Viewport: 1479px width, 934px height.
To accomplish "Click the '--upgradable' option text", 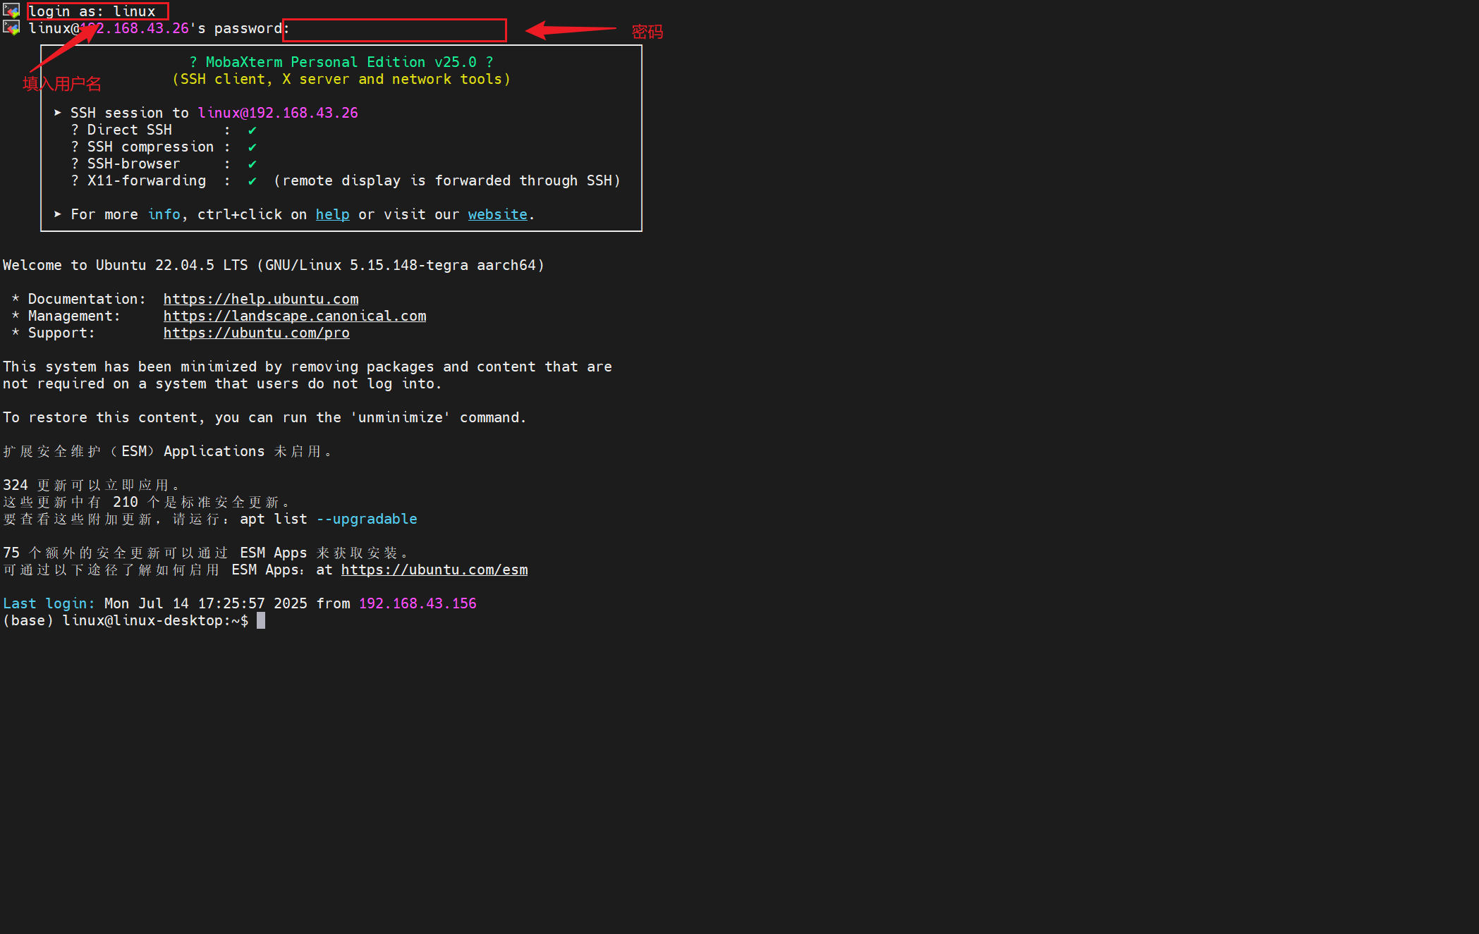I will click(367, 519).
